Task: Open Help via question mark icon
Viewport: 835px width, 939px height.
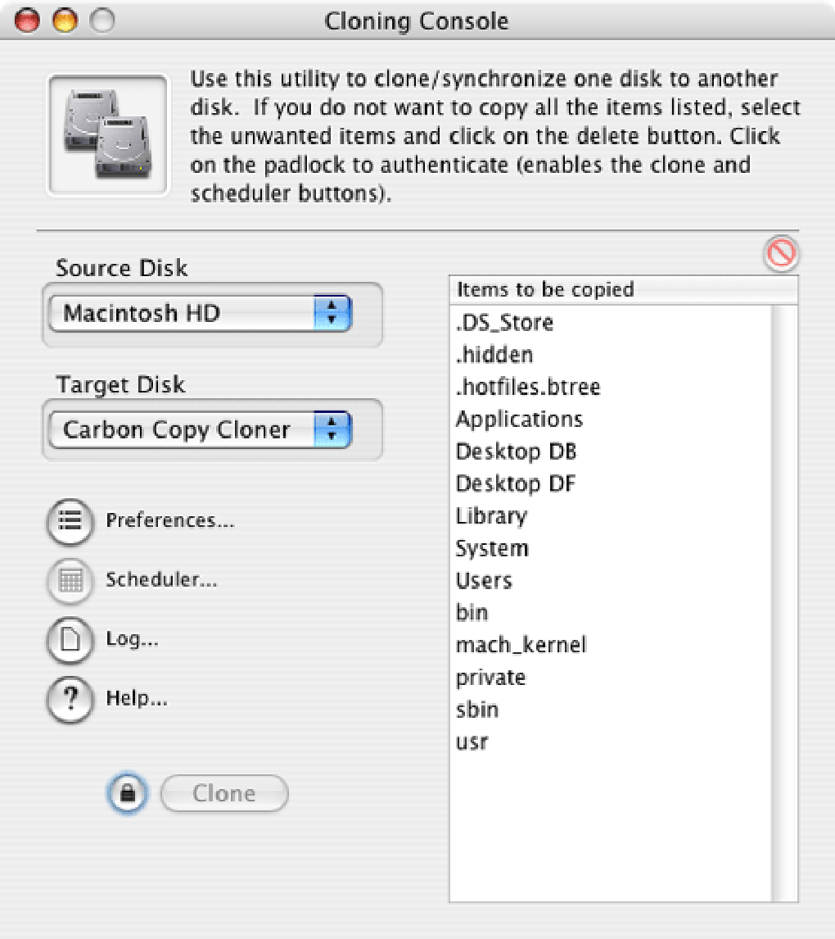Action: (x=70, y=699)
